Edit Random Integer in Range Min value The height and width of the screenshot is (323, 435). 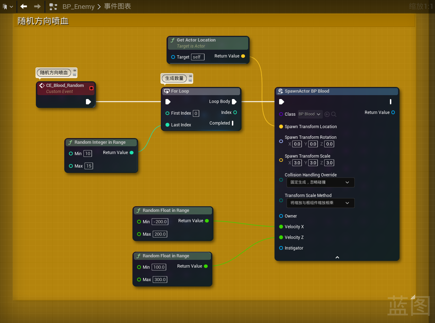coord(88,154)
